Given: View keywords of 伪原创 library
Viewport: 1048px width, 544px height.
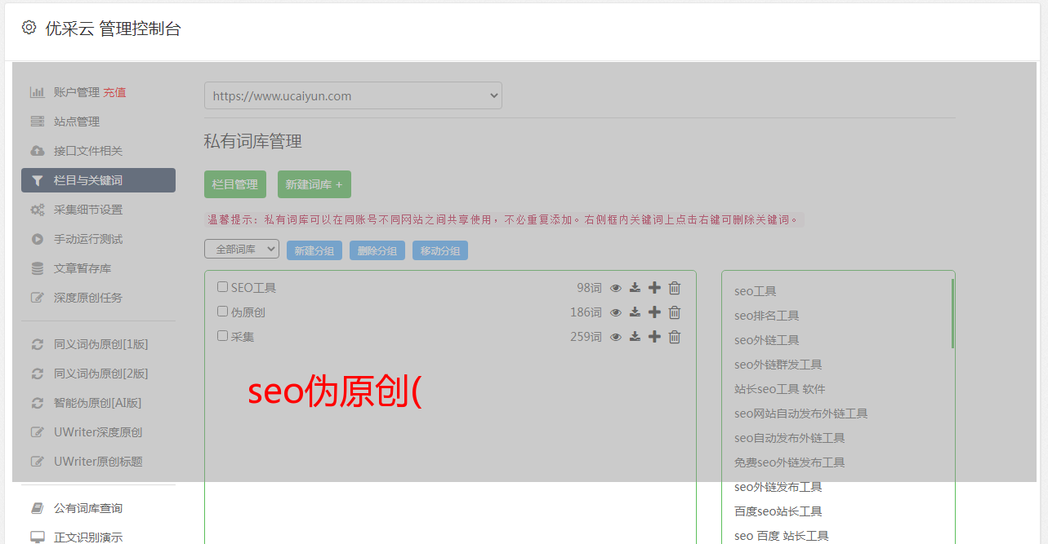Looking at the screenshot, I should 616,312.
